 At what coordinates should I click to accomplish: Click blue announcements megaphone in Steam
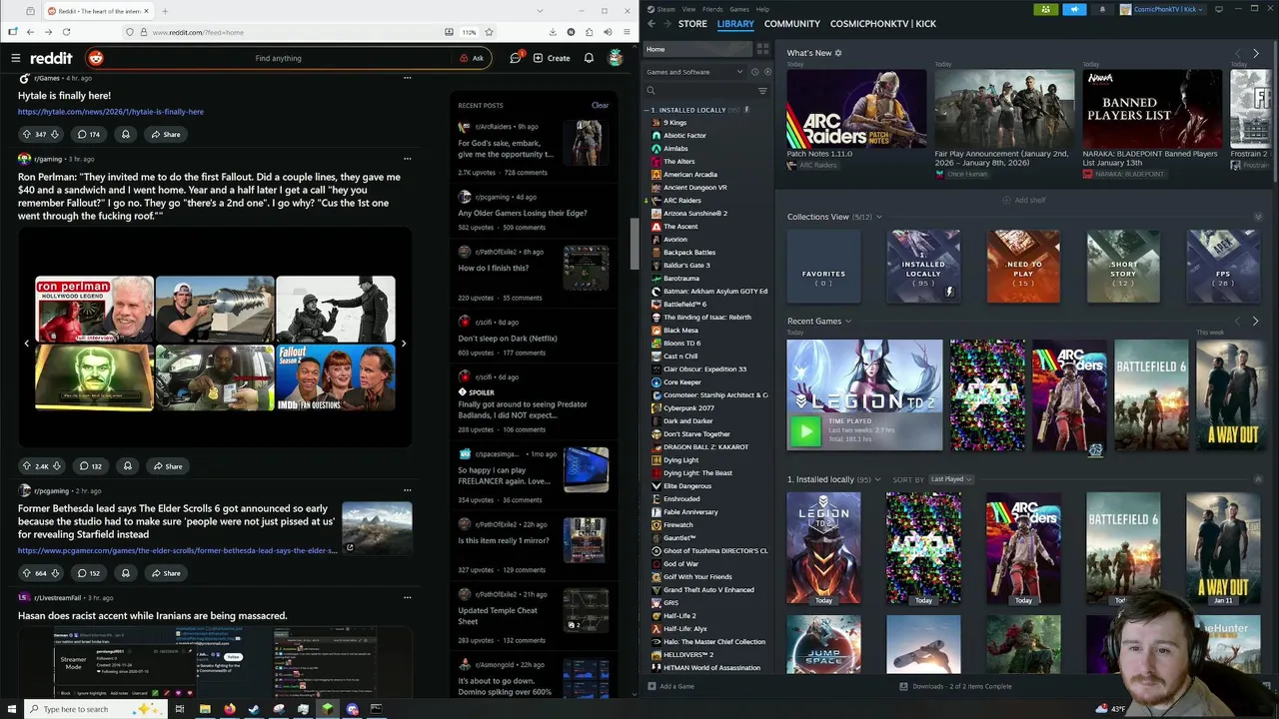tap(1075, 9)
